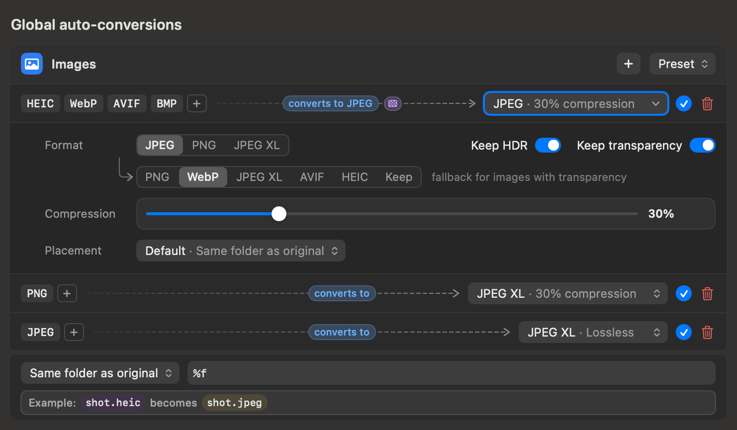
Task: Select JPEG XL in the Format segmented control
Action: pos(257,145)
